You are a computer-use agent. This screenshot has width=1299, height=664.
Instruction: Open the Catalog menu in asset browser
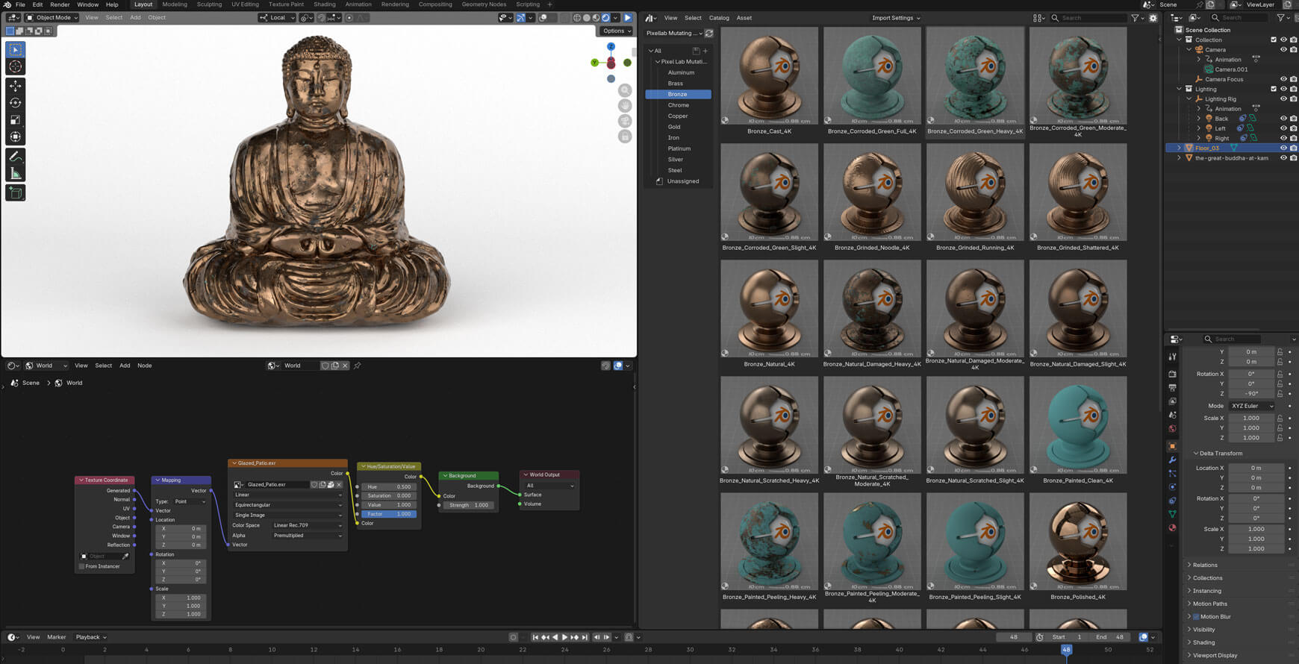tap(719, 18)
